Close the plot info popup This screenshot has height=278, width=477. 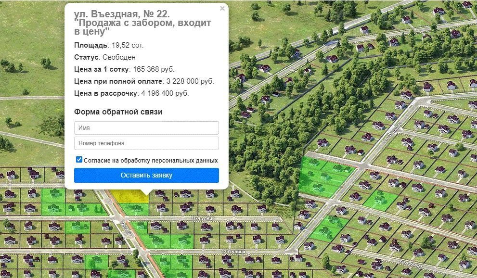pos(222,8)
